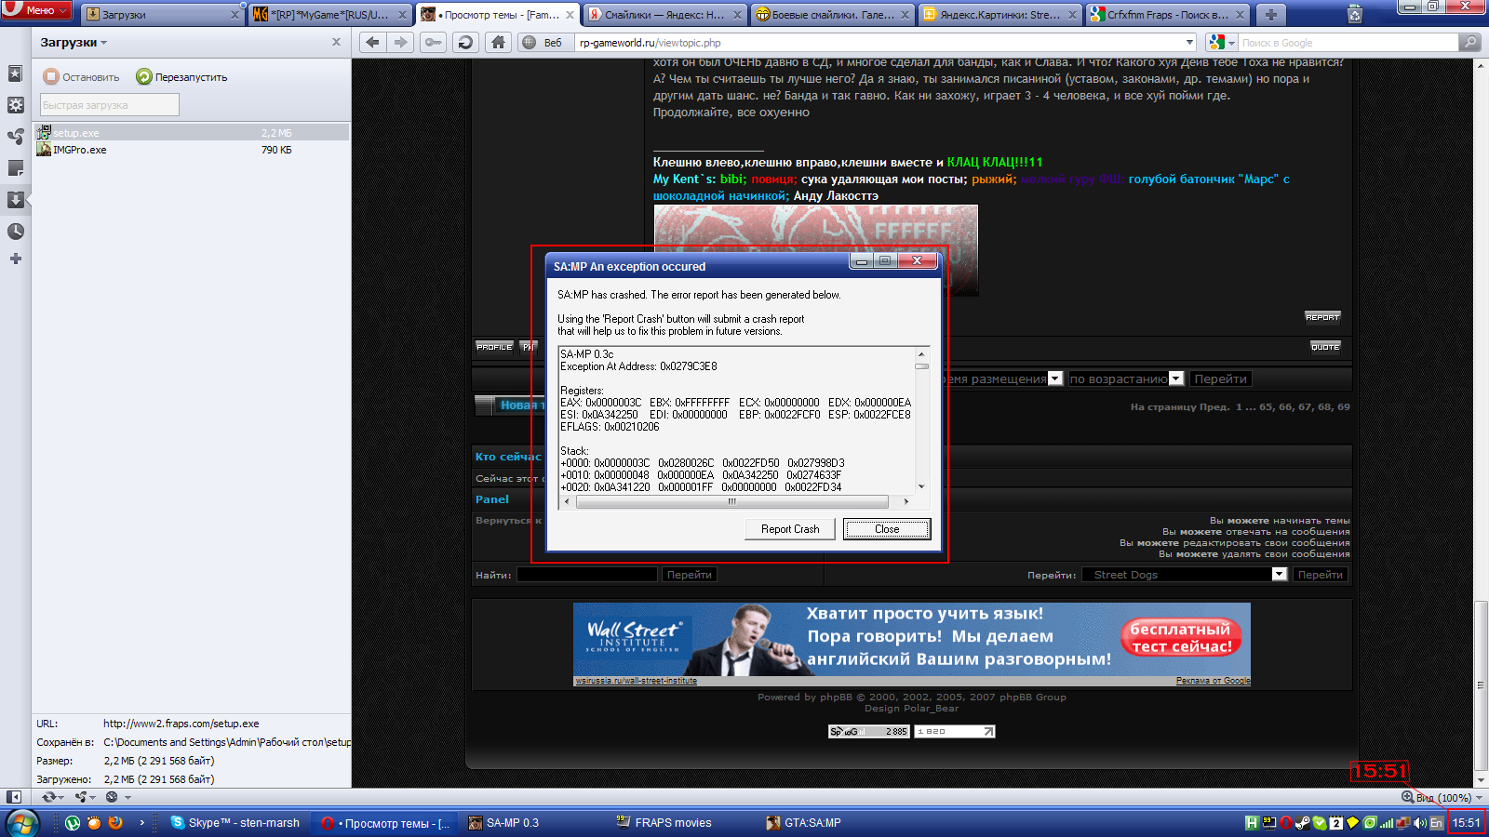1489x837 pixels.
Task: Switch to Skype sten-marsh in the taskbar
Action: click(x=236, y=823)
